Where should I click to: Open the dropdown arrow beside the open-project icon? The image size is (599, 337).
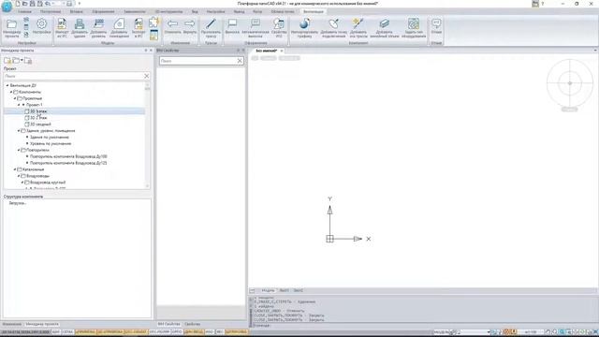(x=22, y=60)
